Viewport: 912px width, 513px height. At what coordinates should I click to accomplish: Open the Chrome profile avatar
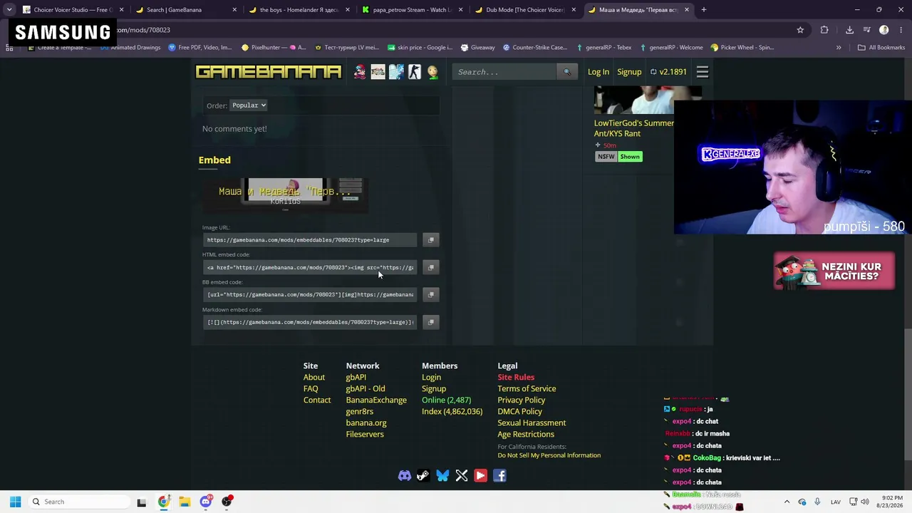point(884,30)
